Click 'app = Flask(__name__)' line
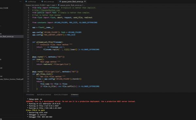The width and height of the screenshot is (196, 120). [x=43, y=27]
